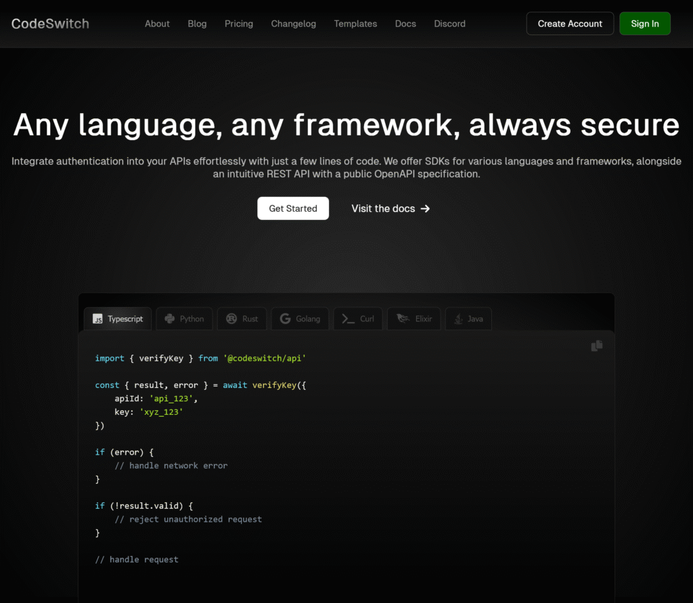Click the Java coffee cup icon
The height and width of the screenshot is (603, 693).
pos(459,319)
